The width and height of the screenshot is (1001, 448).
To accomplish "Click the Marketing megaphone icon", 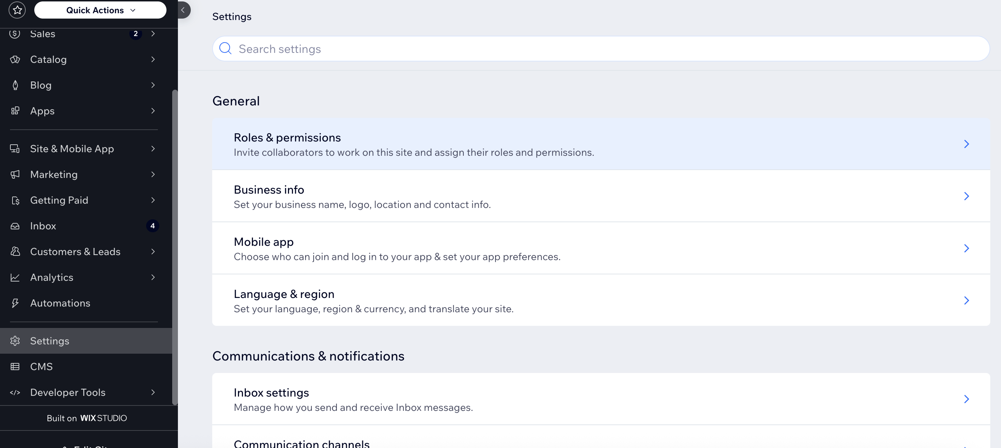I will tap(15, 174).
